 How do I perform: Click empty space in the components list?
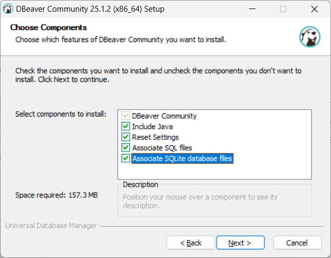pyautogui.click(x=215, y=171)
